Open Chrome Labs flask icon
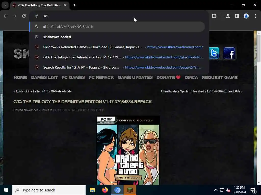The width and height of the screenshot is (261, 195). coord(228,16)
